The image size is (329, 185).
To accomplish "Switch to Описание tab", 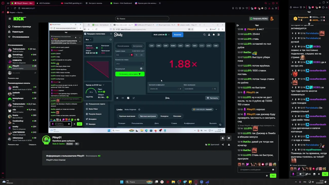I will tap(177, 116).
